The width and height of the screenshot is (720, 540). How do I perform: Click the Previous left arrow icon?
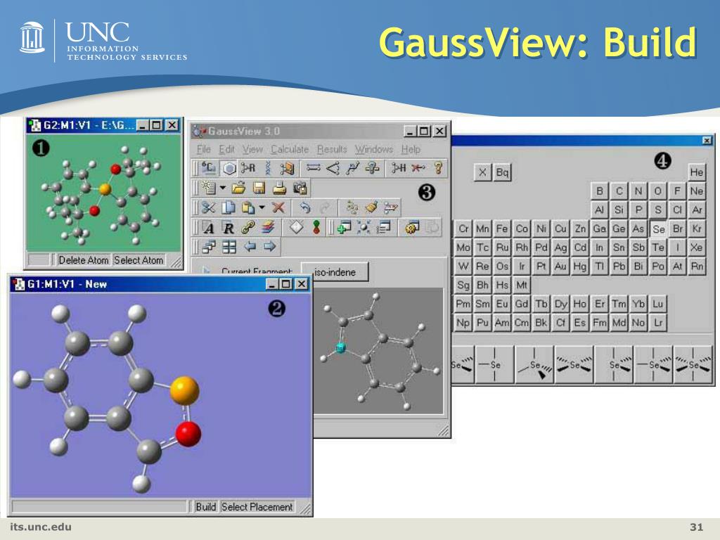pos(250,247)
